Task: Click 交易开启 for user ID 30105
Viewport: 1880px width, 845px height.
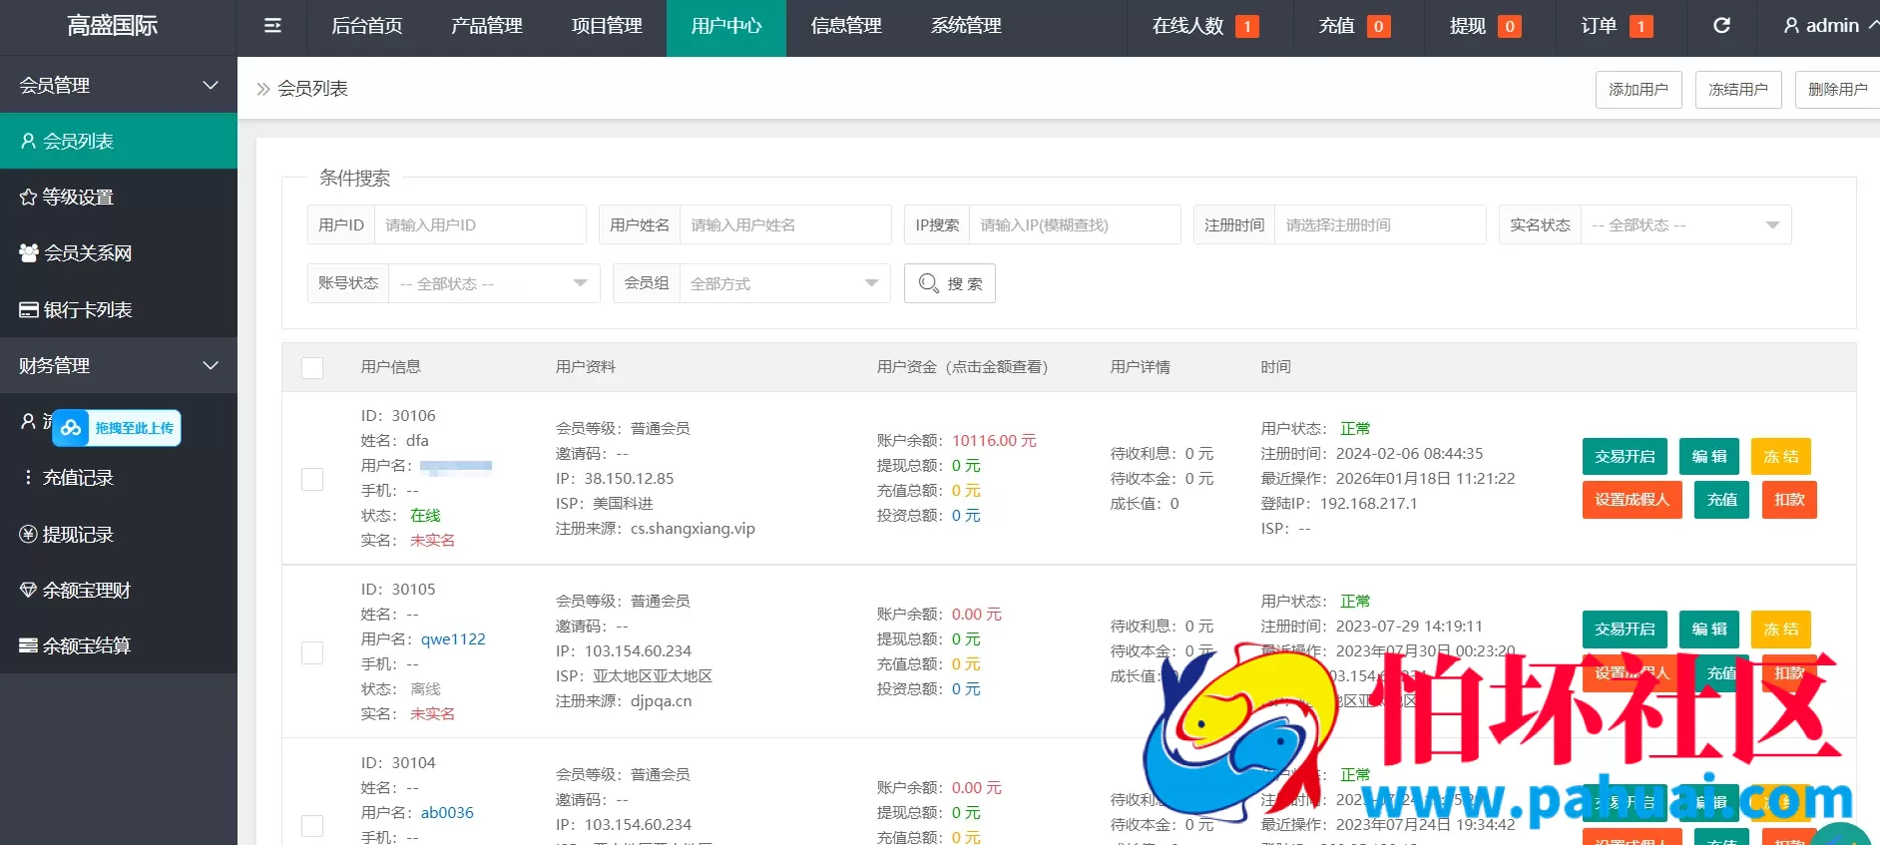Action: (x=1625, y=630)
